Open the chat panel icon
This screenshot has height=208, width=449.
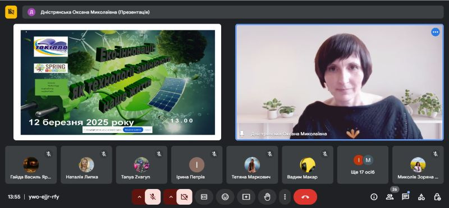point(405,197)
